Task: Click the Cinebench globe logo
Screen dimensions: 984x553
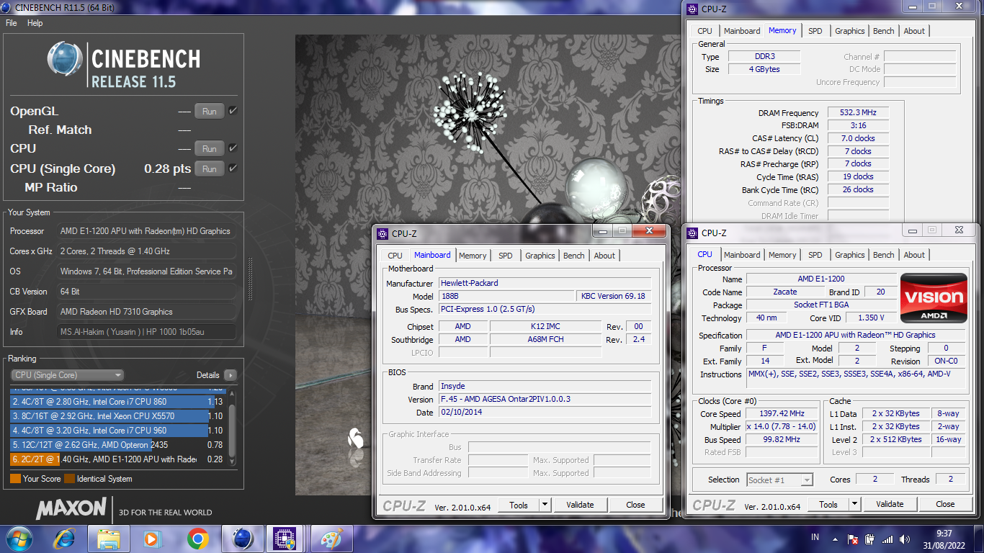Action: [65, 59]
